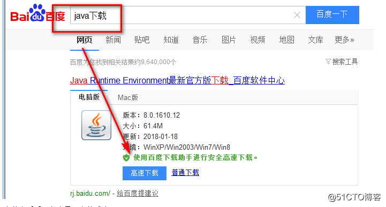Click the green shield security icon
The image size is (386, 207).
click(x=126, y=158)
